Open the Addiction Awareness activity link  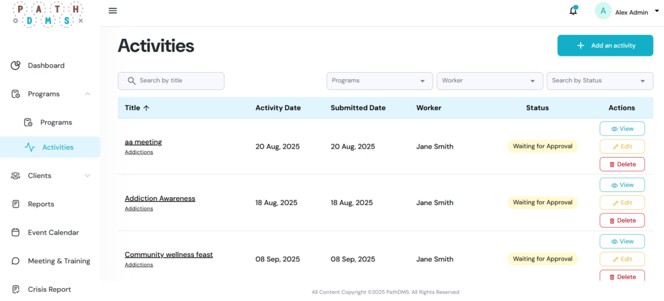(x=160, y=199)
